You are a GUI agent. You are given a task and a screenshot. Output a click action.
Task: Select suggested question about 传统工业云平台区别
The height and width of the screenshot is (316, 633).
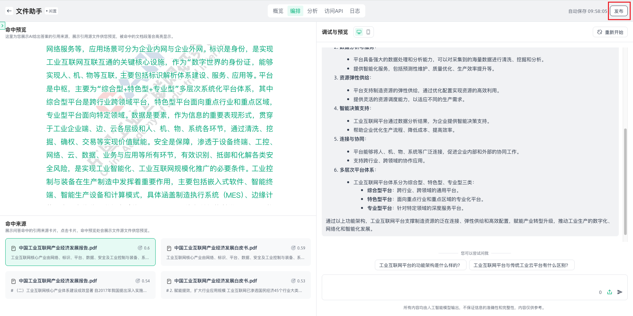coord(521,265)
